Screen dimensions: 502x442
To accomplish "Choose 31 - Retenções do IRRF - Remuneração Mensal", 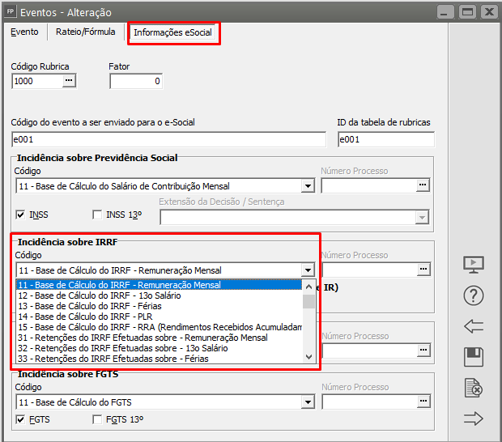I will pyautogui.click(x=160, y=338).
